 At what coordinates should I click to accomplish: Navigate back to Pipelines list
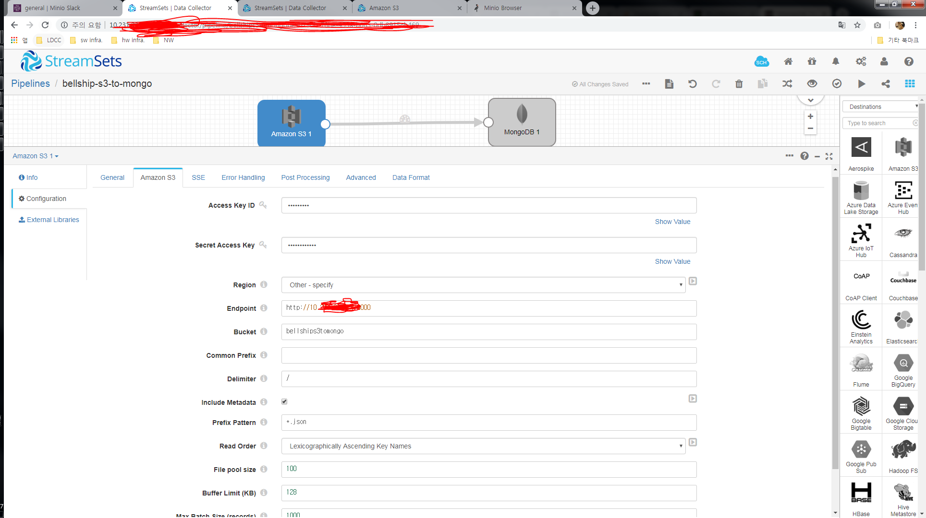pos(30,83)
